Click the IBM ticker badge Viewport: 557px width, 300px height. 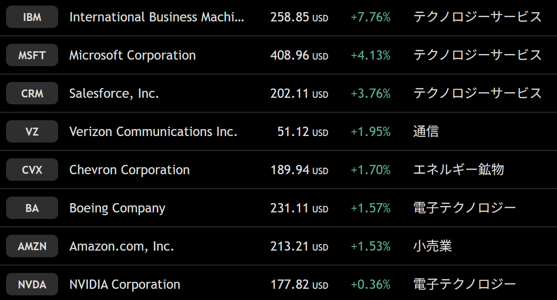pyautogui.click(x=32, y=17)
